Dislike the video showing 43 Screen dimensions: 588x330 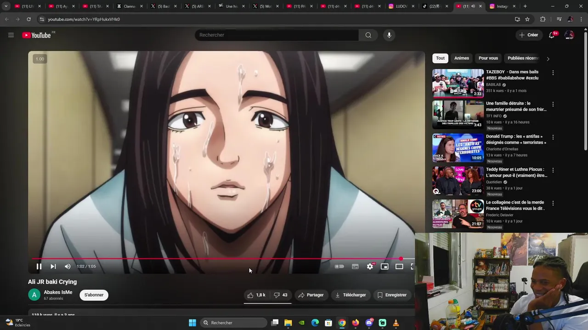point(281,295)
